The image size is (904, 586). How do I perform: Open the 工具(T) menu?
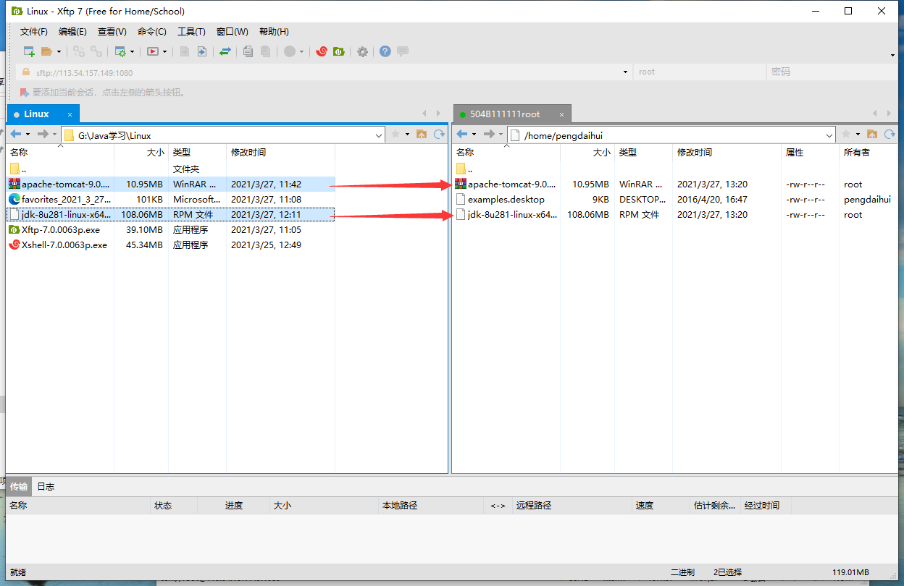pyautogui.click(x=191, y=32)
